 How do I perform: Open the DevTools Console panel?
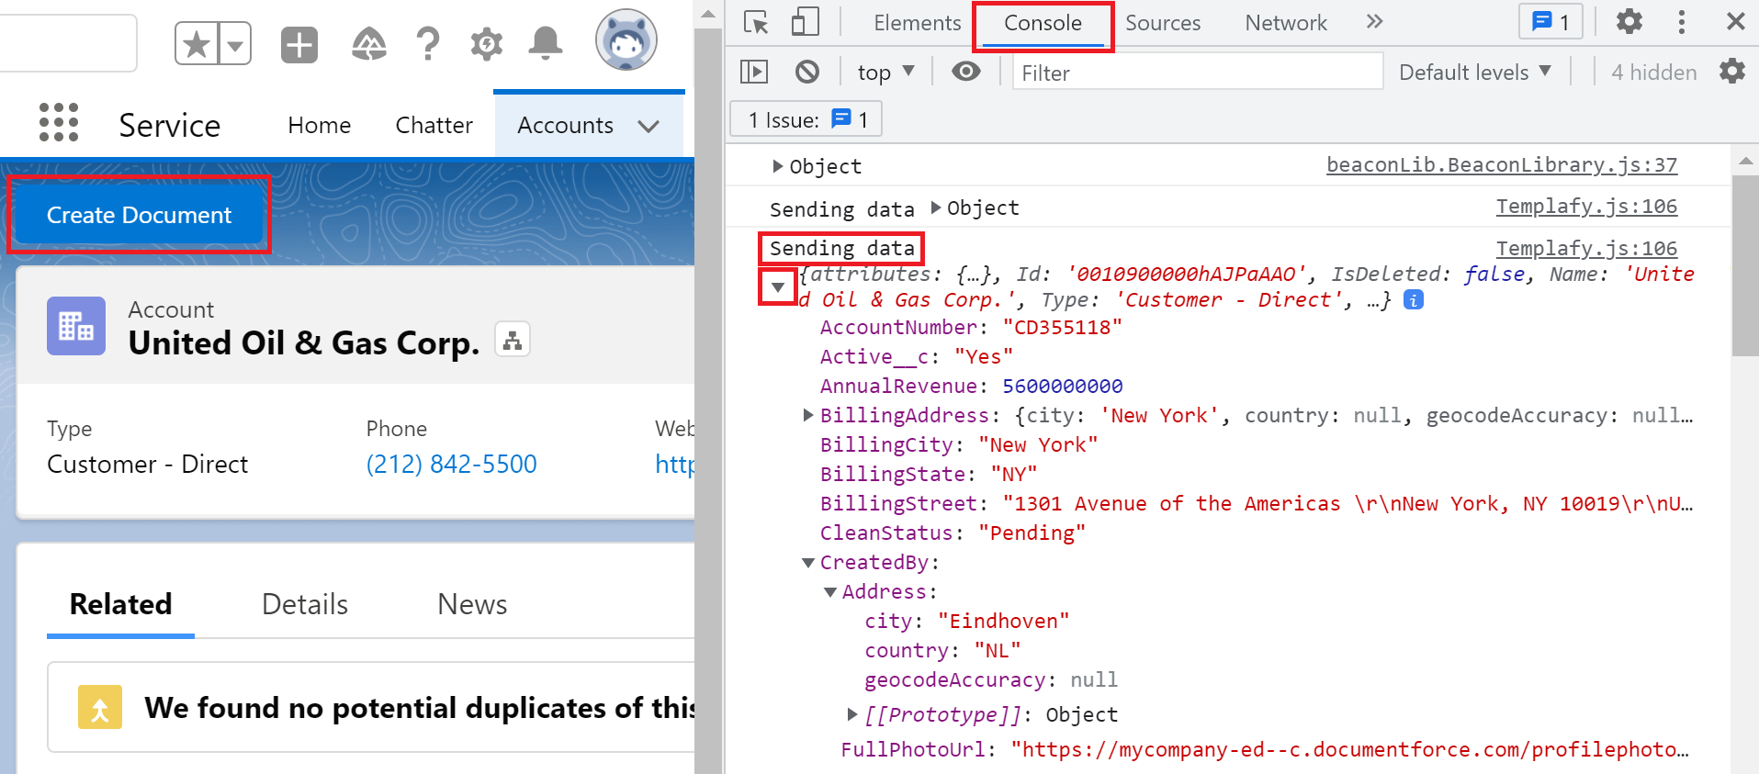(1043, 23)
